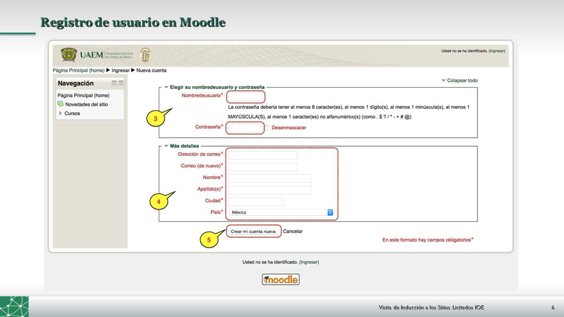This screenshot has height=317, width=564.
Task: Click Ingresar link in top header
Action: [497, 51]
